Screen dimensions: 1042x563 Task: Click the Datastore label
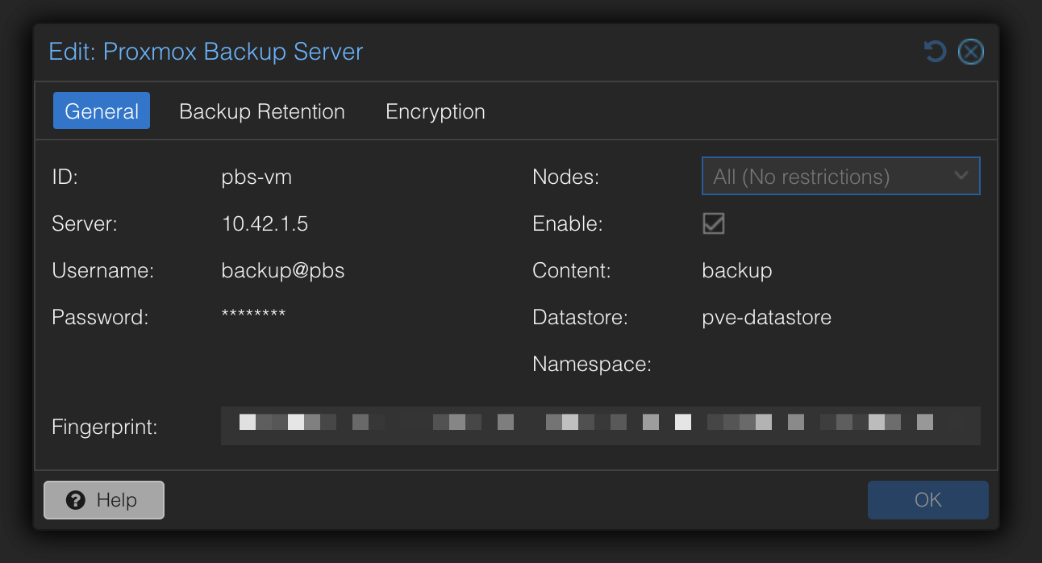point(581,318)
